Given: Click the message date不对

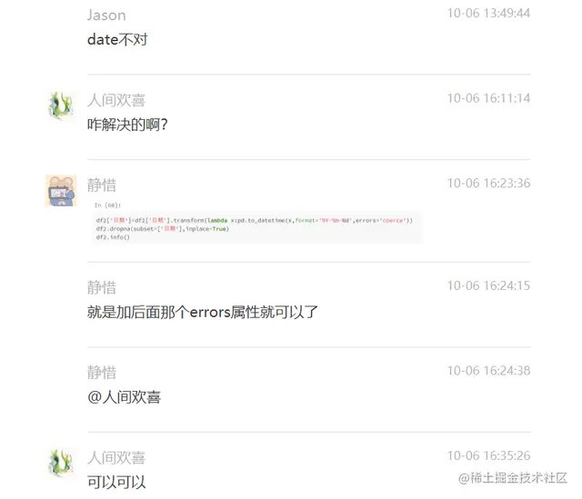Looking at the screenshot, I should click(x=117, y=39).
